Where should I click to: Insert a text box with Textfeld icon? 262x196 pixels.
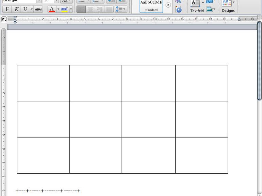pyautogui.click(x=195, y=3)
